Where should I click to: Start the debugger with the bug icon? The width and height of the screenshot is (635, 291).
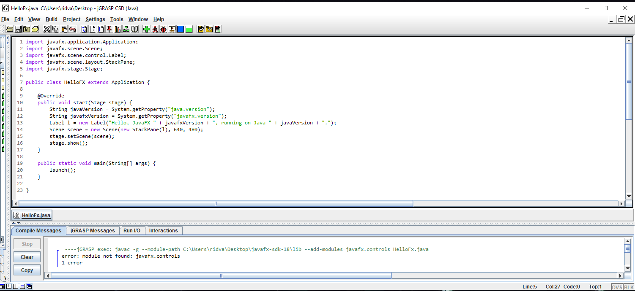[x=163, y=29]
